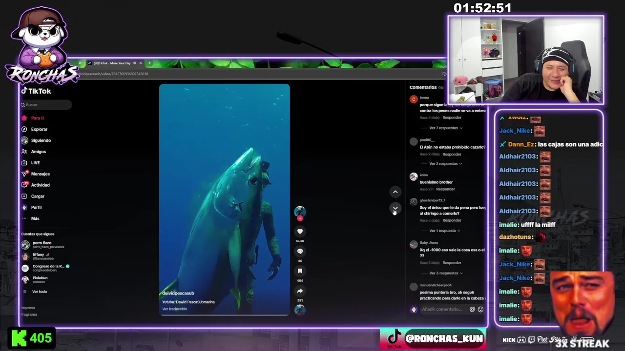Open Mensajes in the sidebar
Image resolution: width=625 pixels, height=351 pixels.
click(41, 174)
